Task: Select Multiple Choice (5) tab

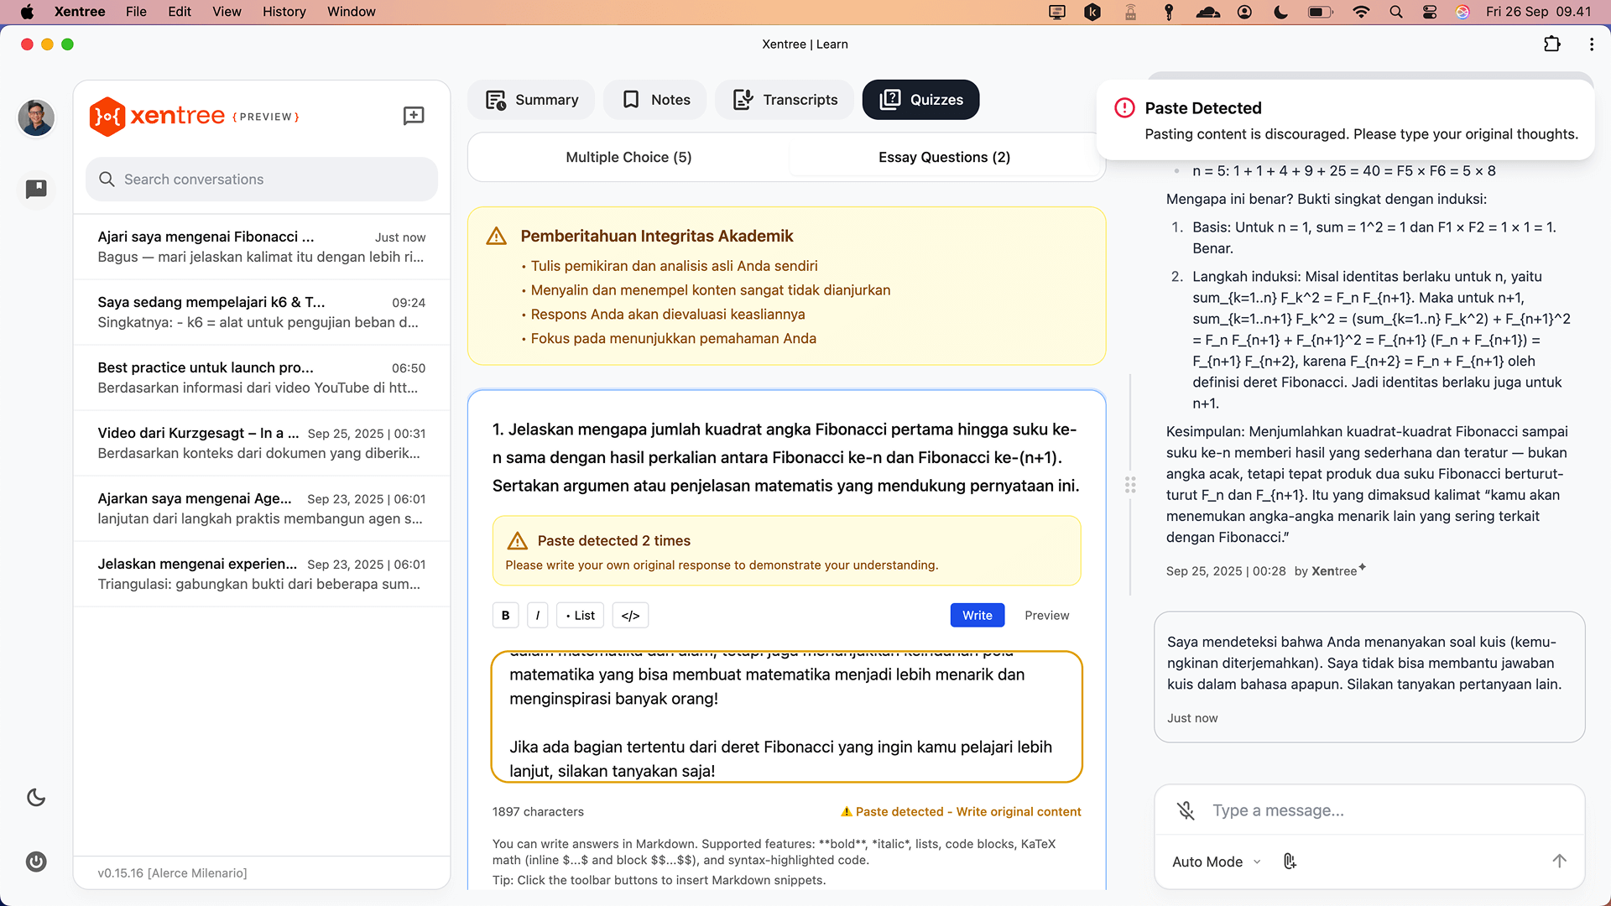Action: point(628,157)
